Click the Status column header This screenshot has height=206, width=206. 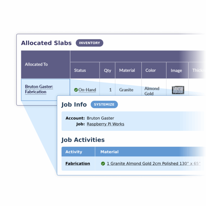[x=85, y=71]
